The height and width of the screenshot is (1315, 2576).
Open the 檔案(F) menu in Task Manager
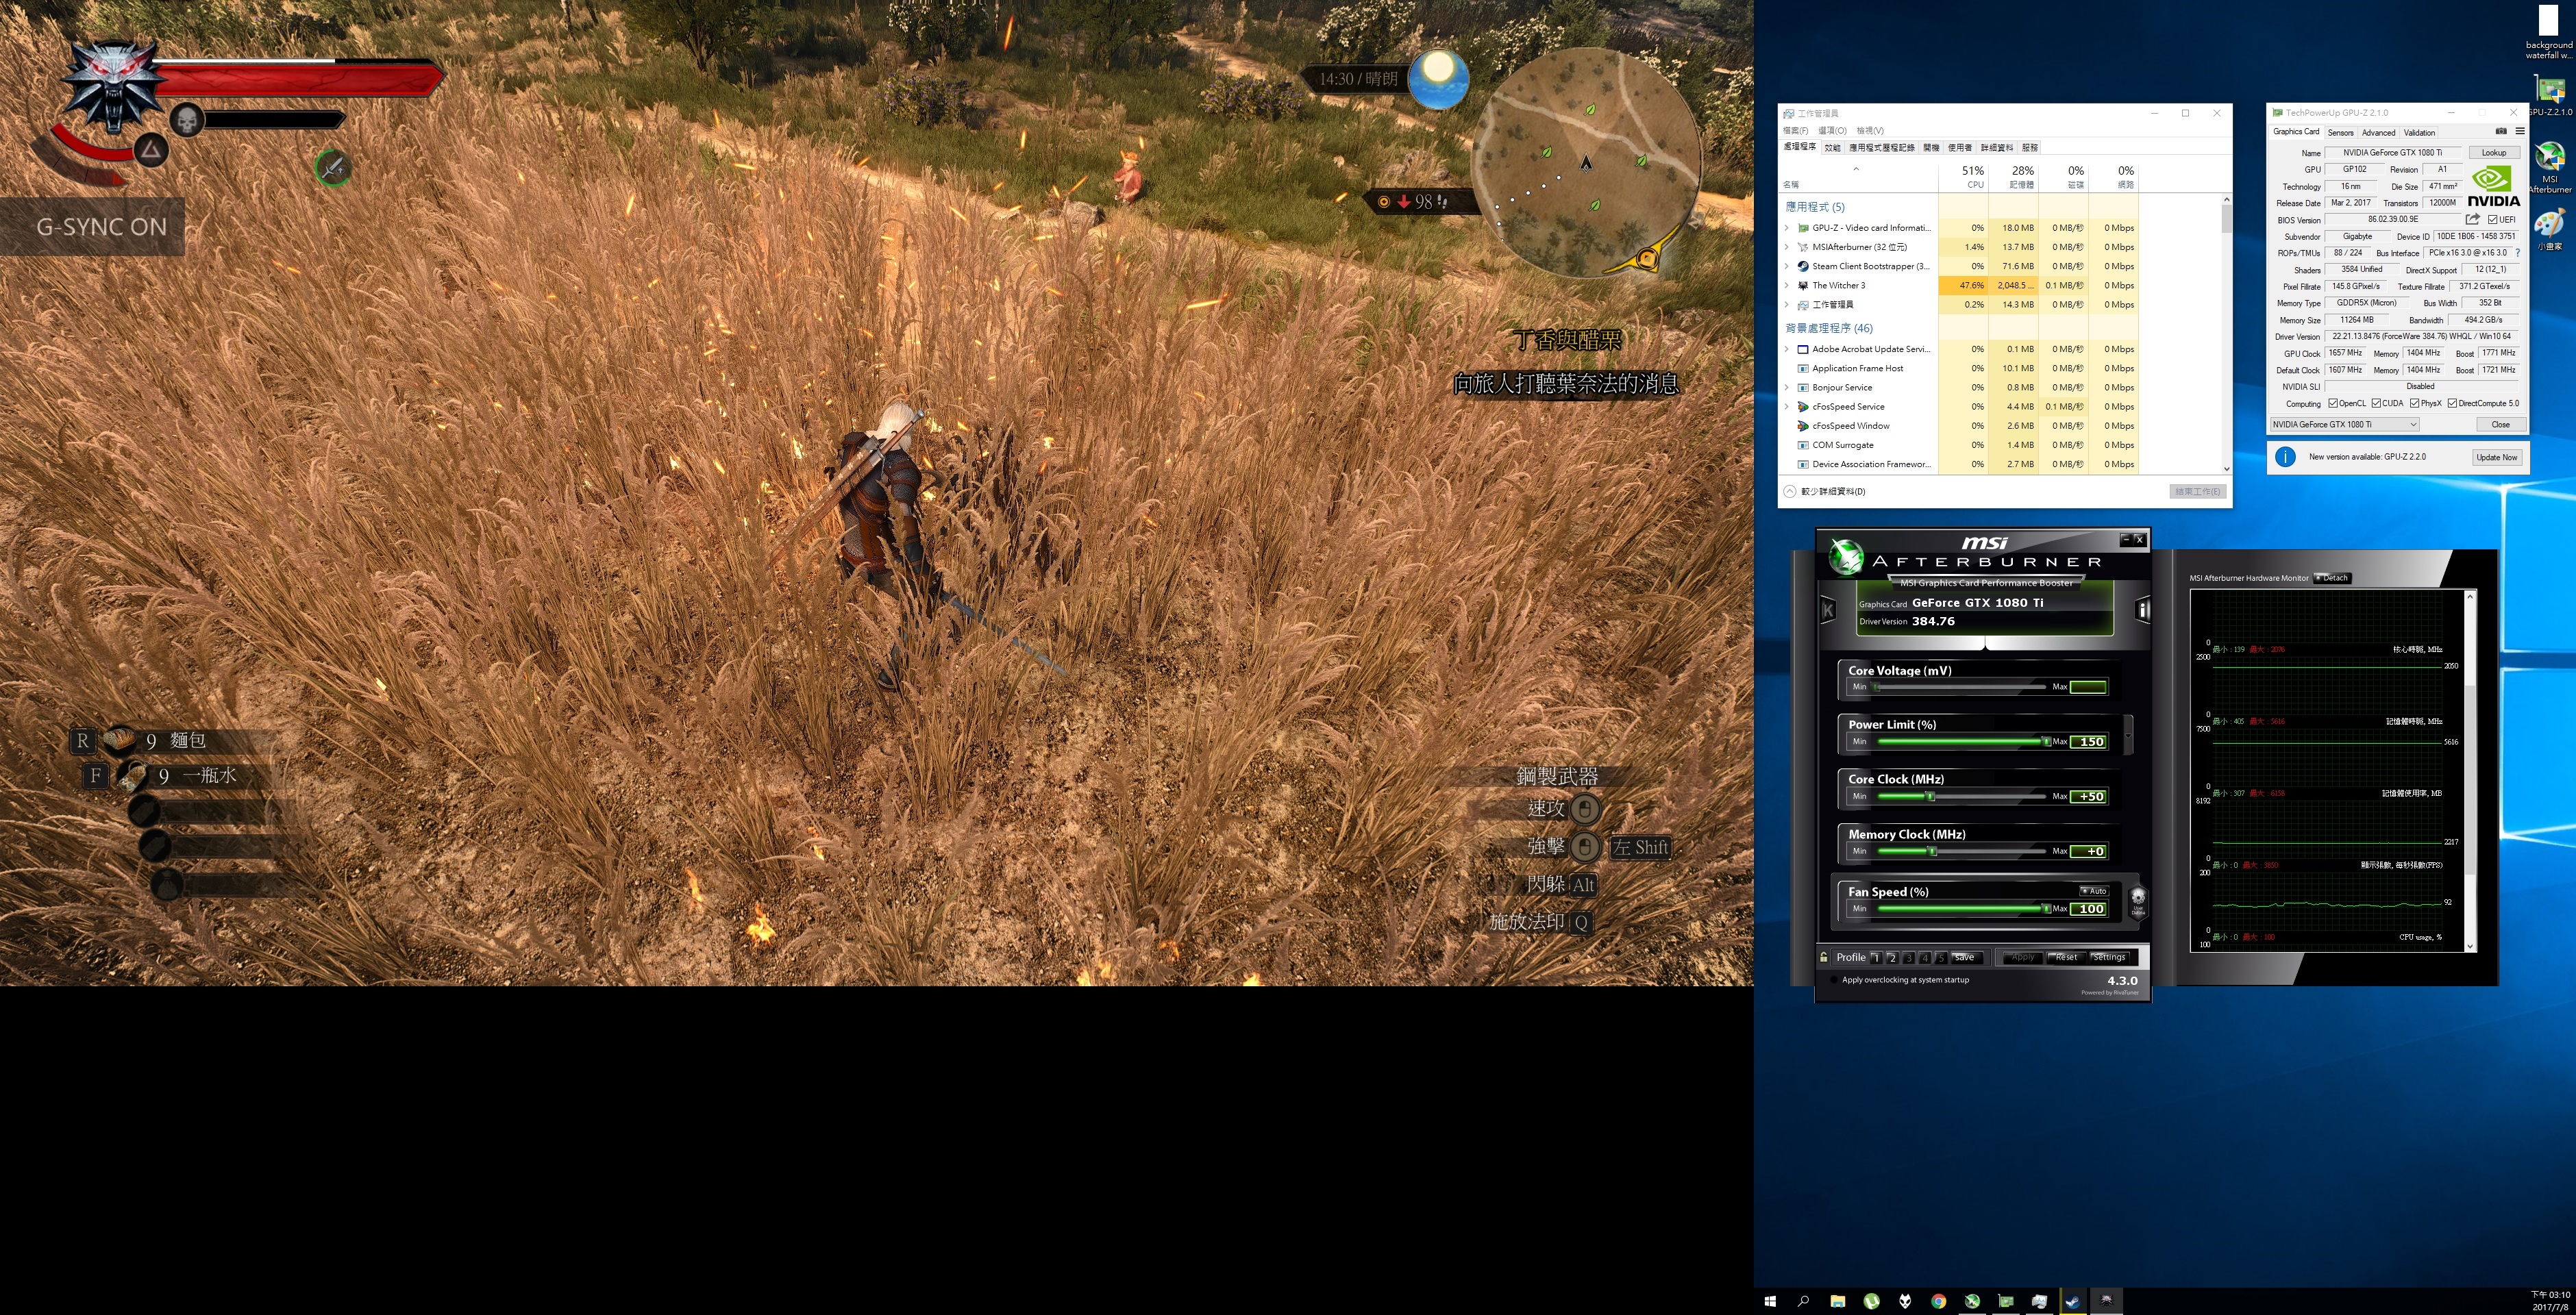(x=1795, y=131)
